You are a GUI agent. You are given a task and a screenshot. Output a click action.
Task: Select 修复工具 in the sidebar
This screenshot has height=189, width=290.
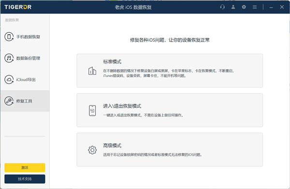(25, 101)
